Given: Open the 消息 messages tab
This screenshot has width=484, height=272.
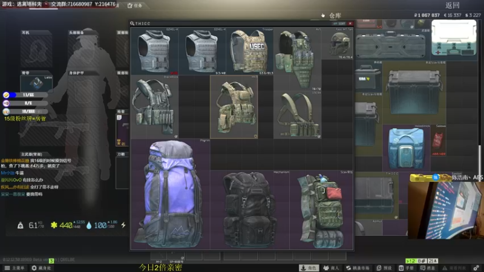Looking at the screenshot, I should [x=428, y=268].
